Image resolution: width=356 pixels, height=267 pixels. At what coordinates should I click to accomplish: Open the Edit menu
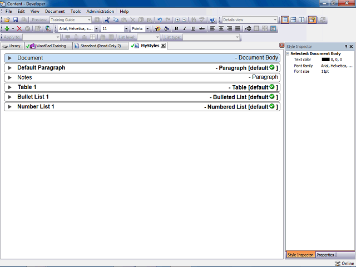pyautogui.click(x=21, y=11)
